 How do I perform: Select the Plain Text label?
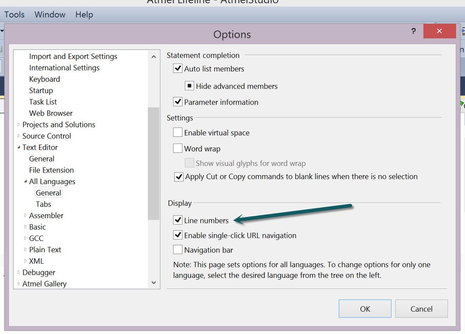(x=45, y=250)
